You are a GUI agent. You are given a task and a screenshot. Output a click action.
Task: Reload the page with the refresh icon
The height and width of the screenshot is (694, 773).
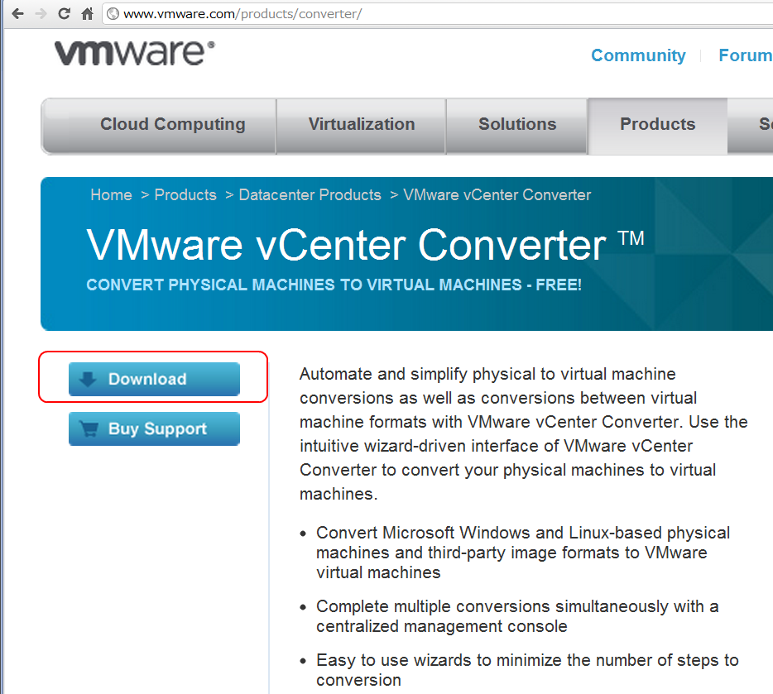pyautogui.click(x=64, y=14)
